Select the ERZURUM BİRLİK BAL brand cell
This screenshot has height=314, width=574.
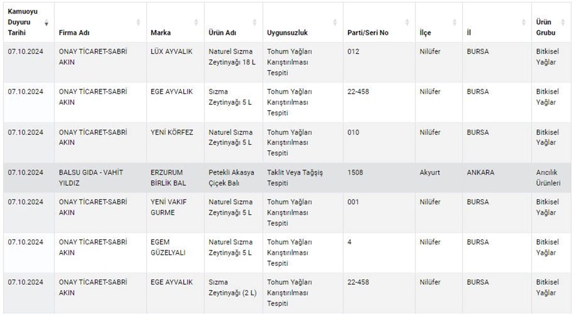click(168, 178)
